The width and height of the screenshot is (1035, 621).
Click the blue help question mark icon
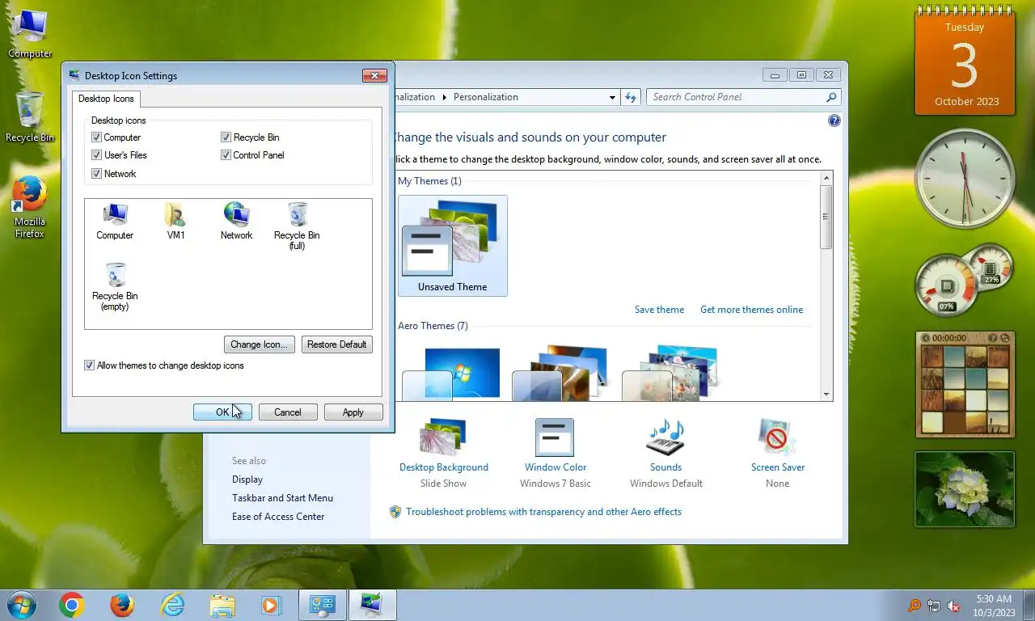tap(834, 120)
